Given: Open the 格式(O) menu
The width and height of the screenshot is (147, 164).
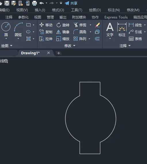Looking at the screenshot, I should pos(58,10).
